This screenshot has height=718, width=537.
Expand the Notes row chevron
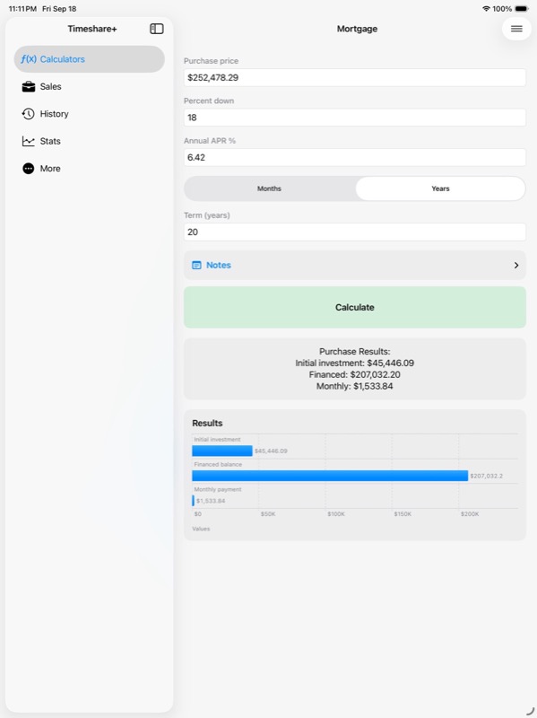point(516,265)
